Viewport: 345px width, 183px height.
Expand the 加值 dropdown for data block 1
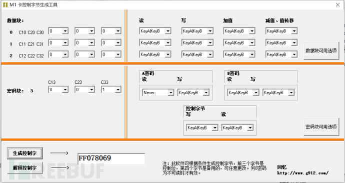[239, 42]
